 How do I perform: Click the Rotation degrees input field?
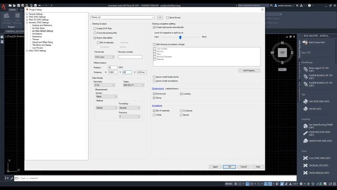coord(113,68)
